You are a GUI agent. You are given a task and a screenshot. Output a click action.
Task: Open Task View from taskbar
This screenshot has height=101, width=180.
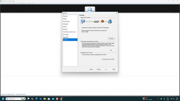click(x=28, y=99)
